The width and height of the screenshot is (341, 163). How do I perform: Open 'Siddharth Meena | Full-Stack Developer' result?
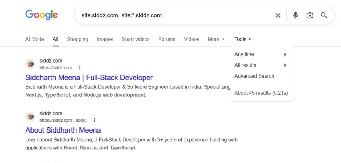coord(89,77)
